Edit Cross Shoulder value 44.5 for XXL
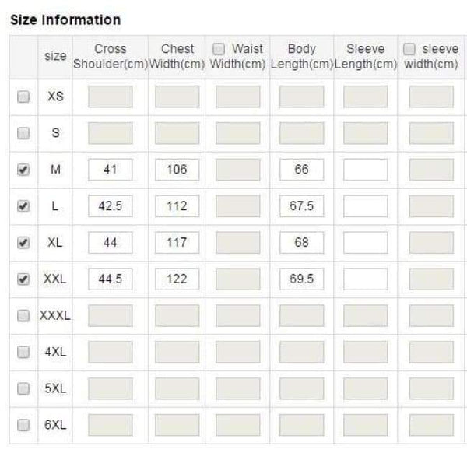Image resolution: width=467 pixels, height=467 pixels. coord(110,279)
